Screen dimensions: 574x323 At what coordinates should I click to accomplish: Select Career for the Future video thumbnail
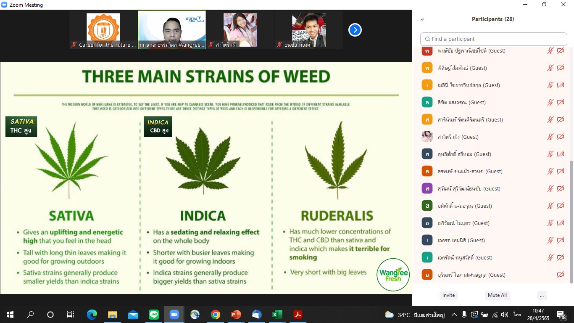tap(103, 30)
